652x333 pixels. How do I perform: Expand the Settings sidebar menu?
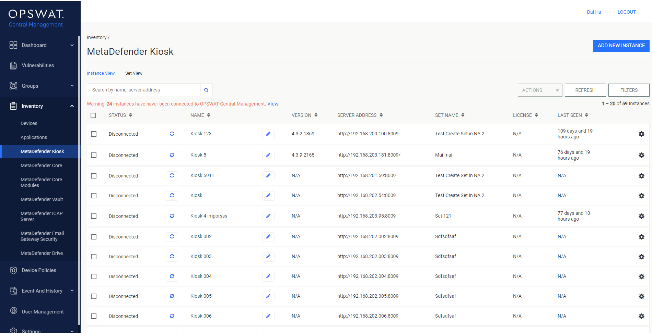click(x=72, y=331)
